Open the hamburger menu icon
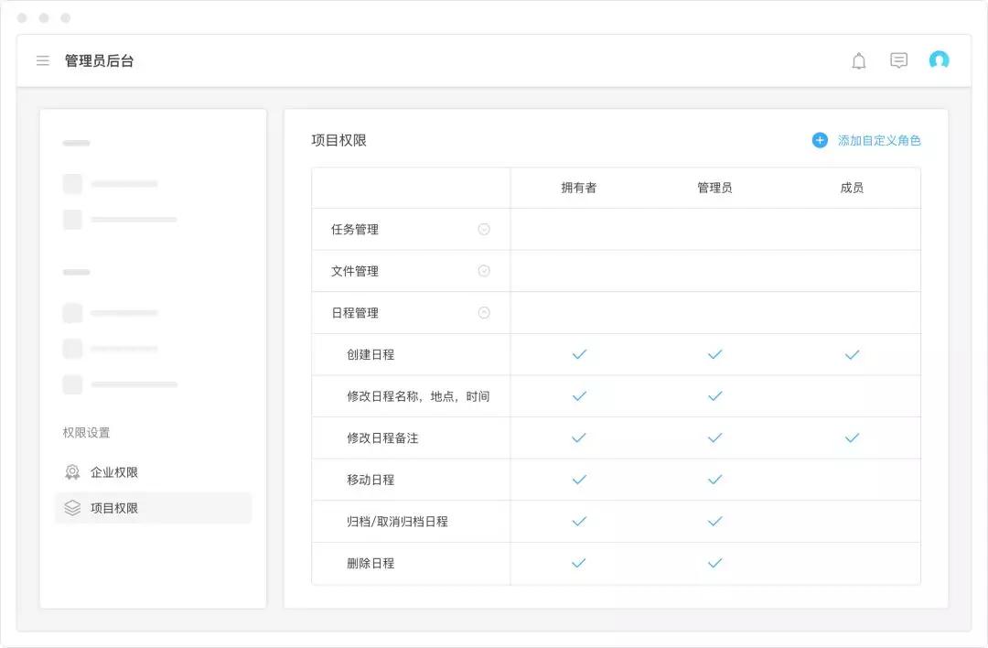Image resolution: width=988 pixels, height=648 pixels. click(43, 61)
